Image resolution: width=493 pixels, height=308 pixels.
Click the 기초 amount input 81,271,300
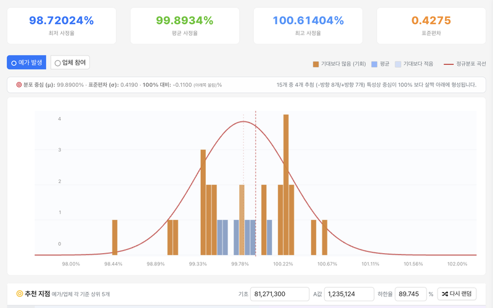coord(280,294)
